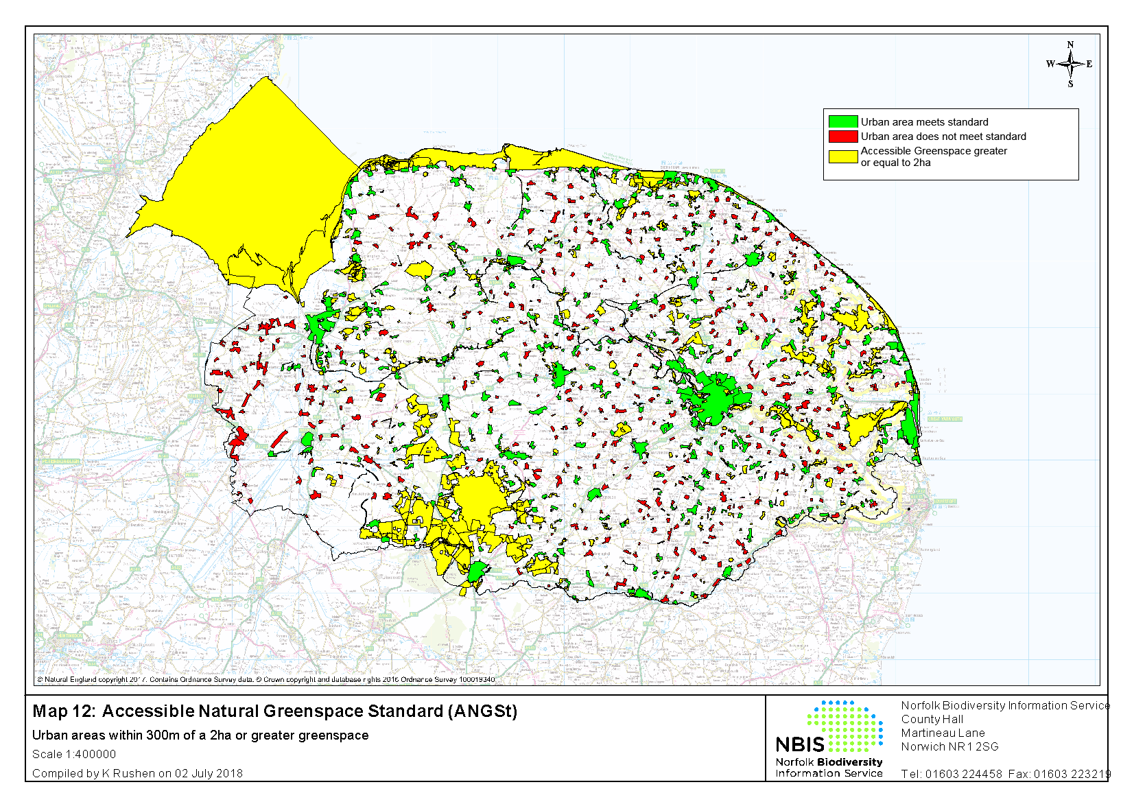This screenshot has height=802, width=1134.
Task: Click the 'Urban areas within 300m' subtitle
Action: (200, 735)
